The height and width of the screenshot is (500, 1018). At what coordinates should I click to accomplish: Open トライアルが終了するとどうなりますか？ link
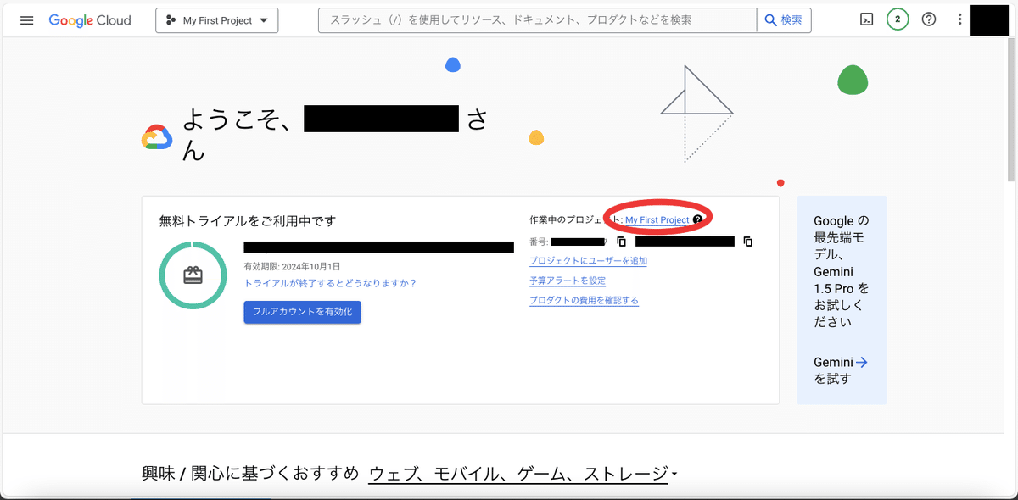pyautogui.click(x=330, y=283)
